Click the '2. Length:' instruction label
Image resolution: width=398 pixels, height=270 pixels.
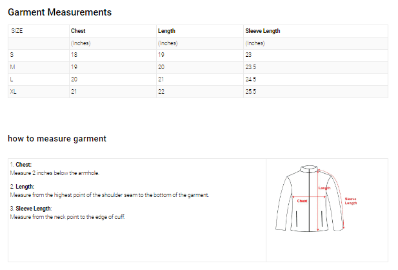click(23, 187)
